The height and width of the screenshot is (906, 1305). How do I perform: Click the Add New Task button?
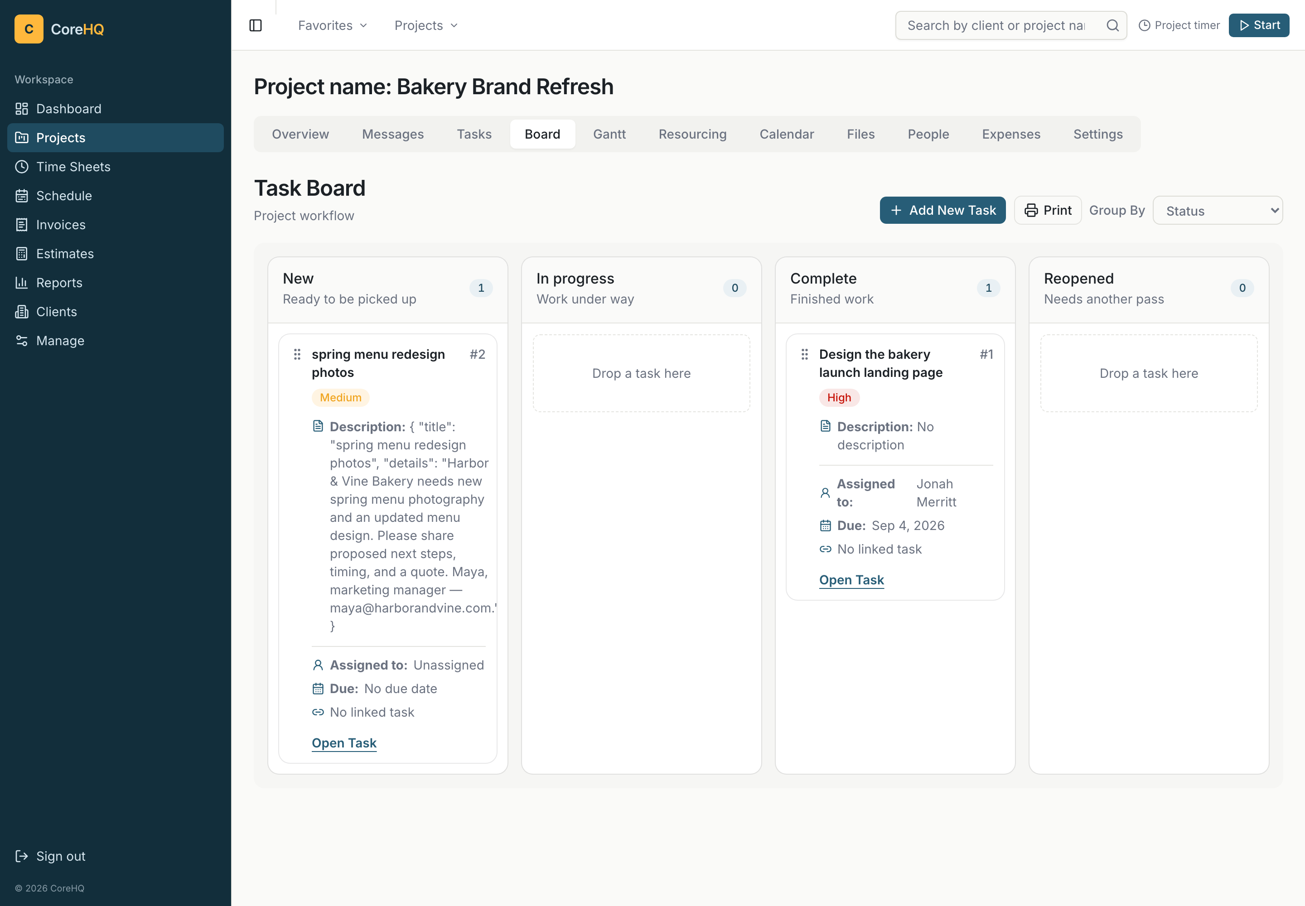coord(942,210)
